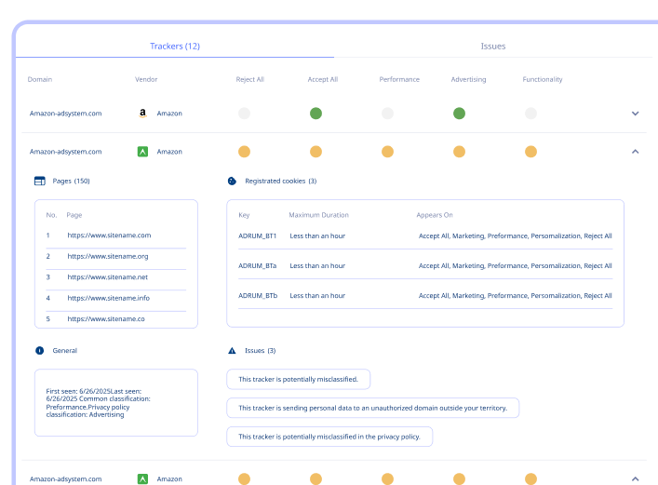Click the unauthorized domain issue message

click(x=372, y=408)
